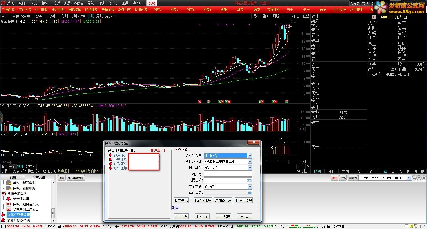Focus the 客户号 input field
The height and width of the screenshot is (229, 427).
coord(228,174)
